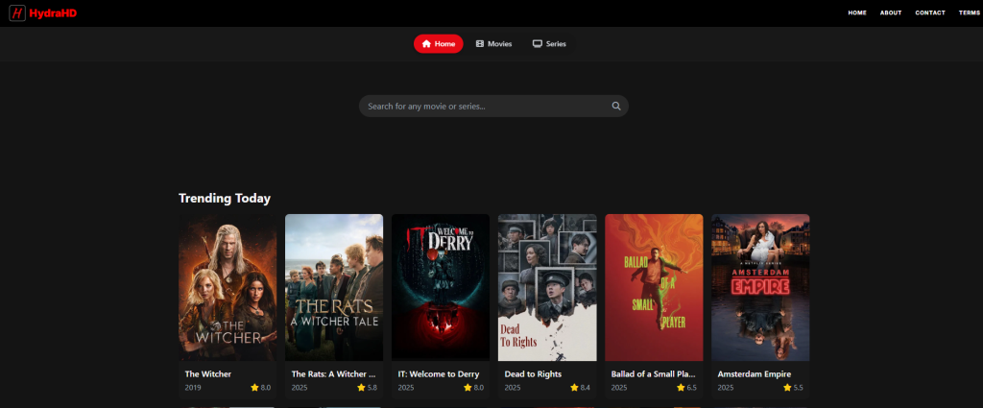Click the 2019 year on The Witcher card

point(193,388)
